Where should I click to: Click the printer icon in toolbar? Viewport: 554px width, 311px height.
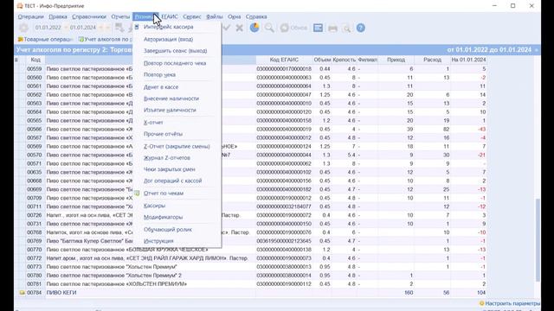click(x=332, y=29)
